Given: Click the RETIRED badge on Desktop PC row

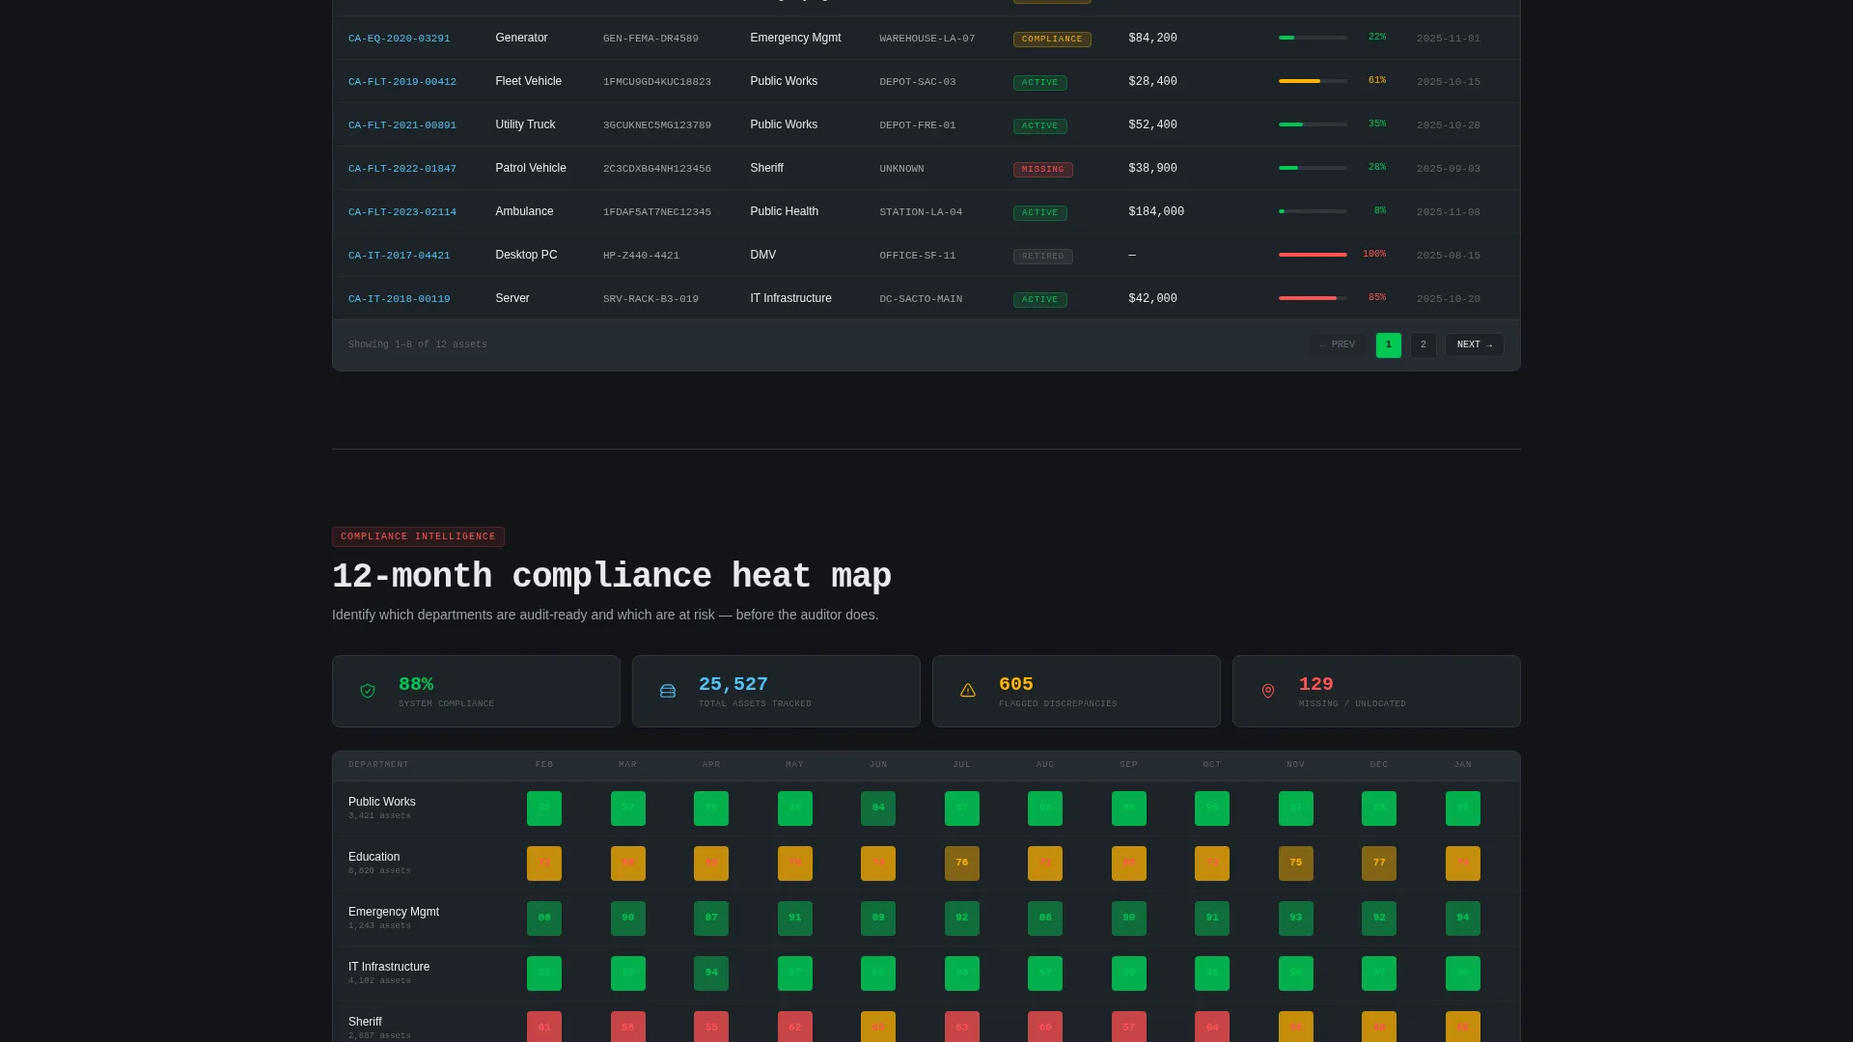Looking at the screenshot, I should (x=1042, y=257).
